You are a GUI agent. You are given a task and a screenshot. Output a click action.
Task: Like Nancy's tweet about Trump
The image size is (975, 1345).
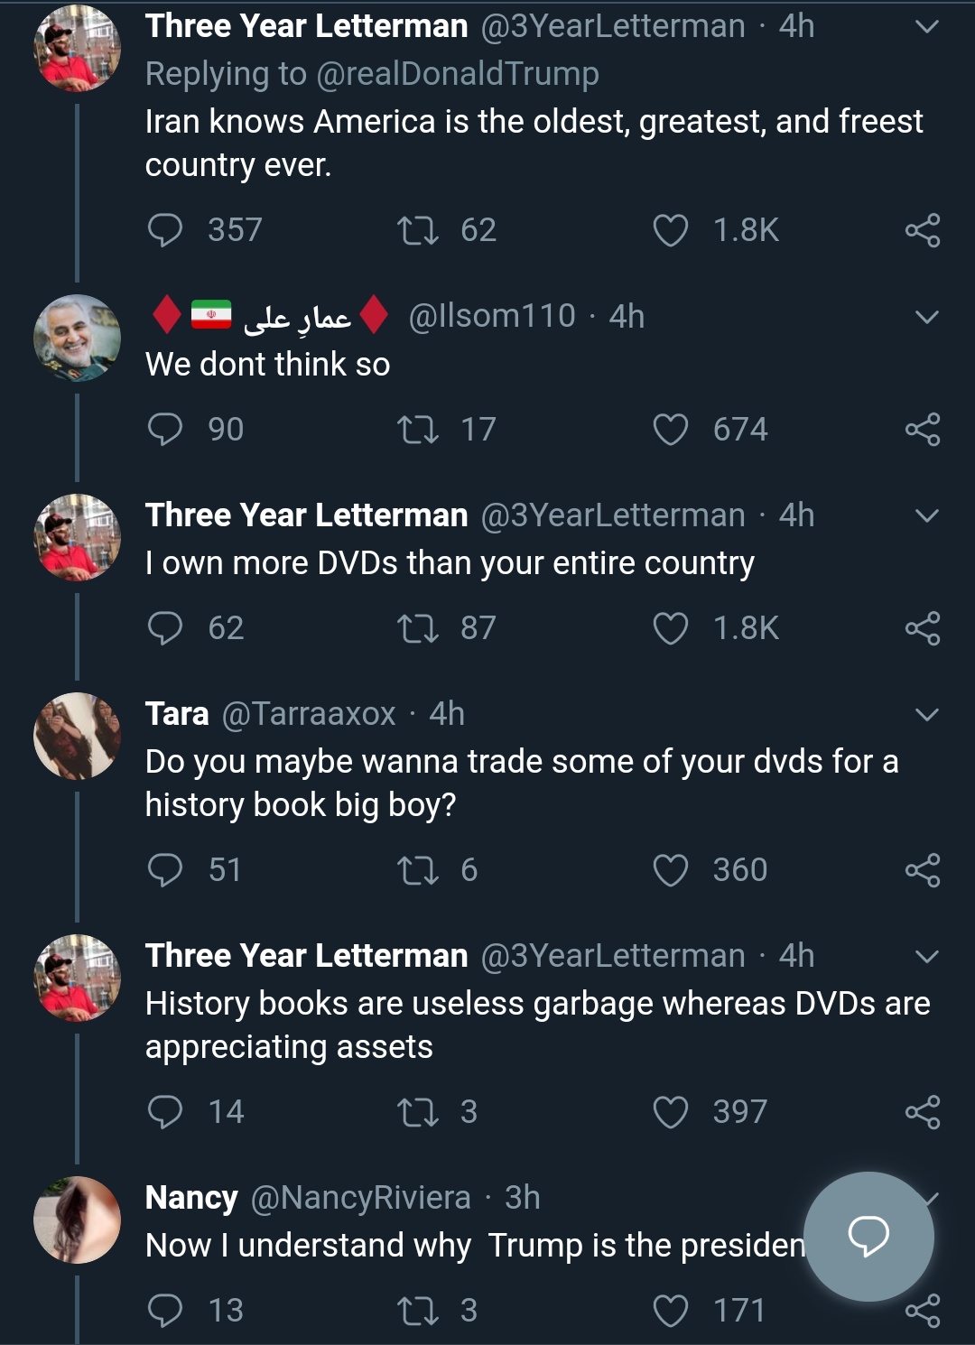tap(671, 1311)
